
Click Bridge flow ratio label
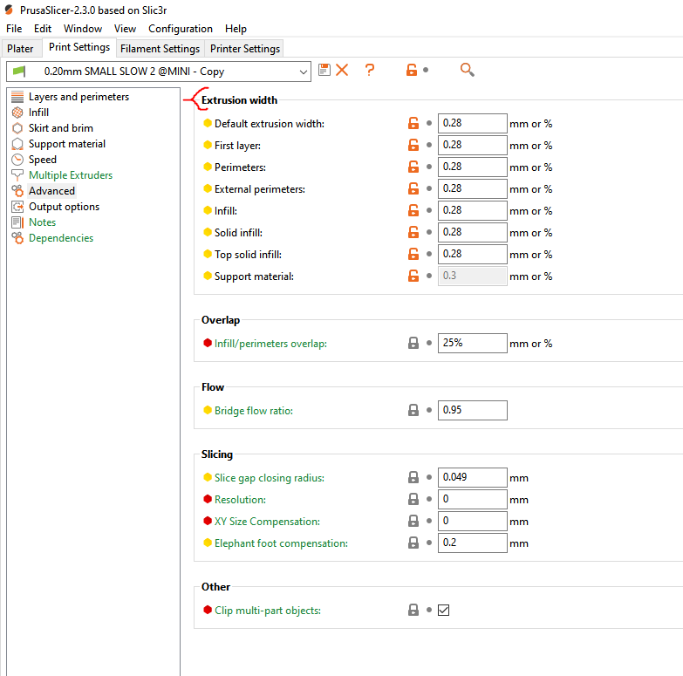point(254,411)
